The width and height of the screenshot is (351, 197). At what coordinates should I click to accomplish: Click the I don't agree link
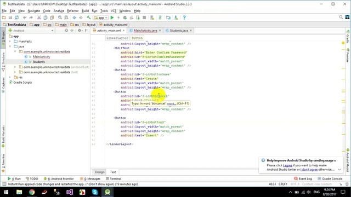309,170
